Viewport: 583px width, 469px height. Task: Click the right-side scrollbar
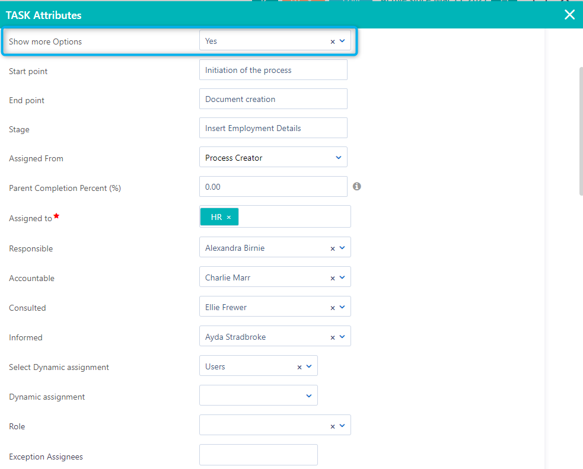580,130
